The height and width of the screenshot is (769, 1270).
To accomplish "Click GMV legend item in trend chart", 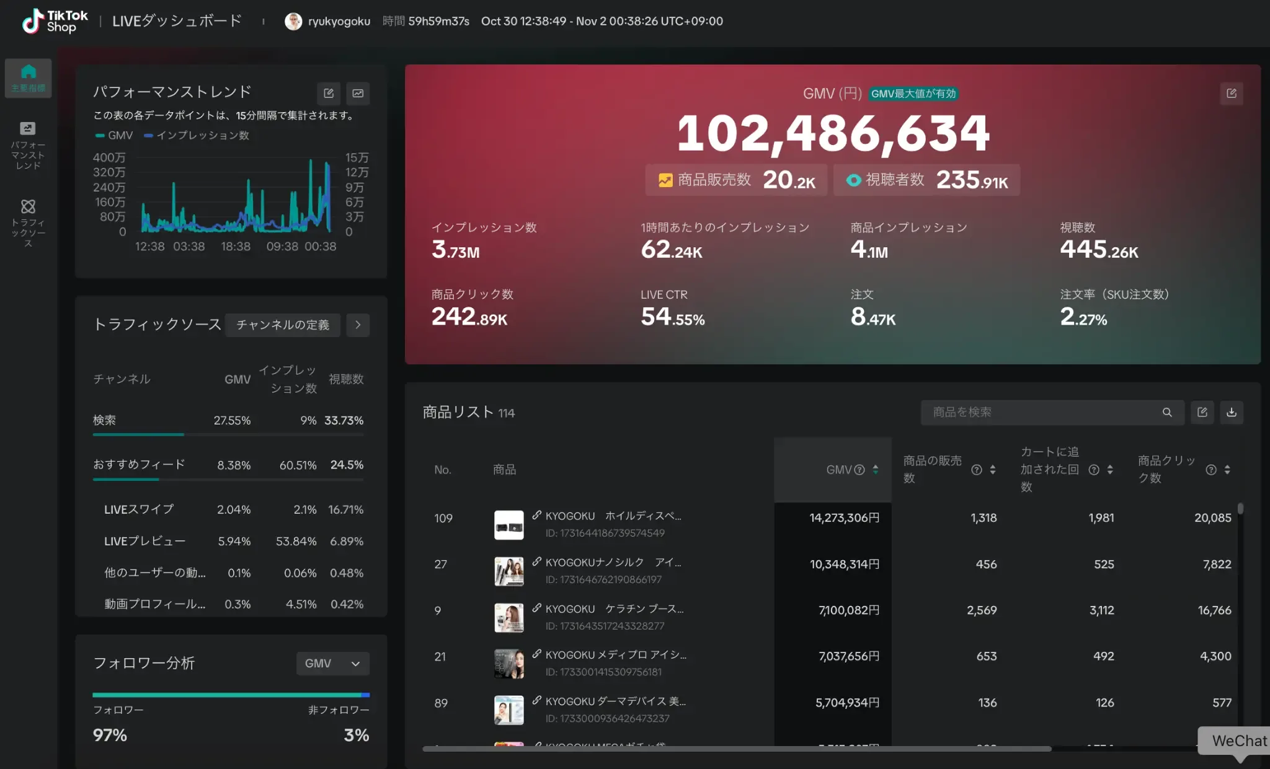I will (x=114, y=135).
